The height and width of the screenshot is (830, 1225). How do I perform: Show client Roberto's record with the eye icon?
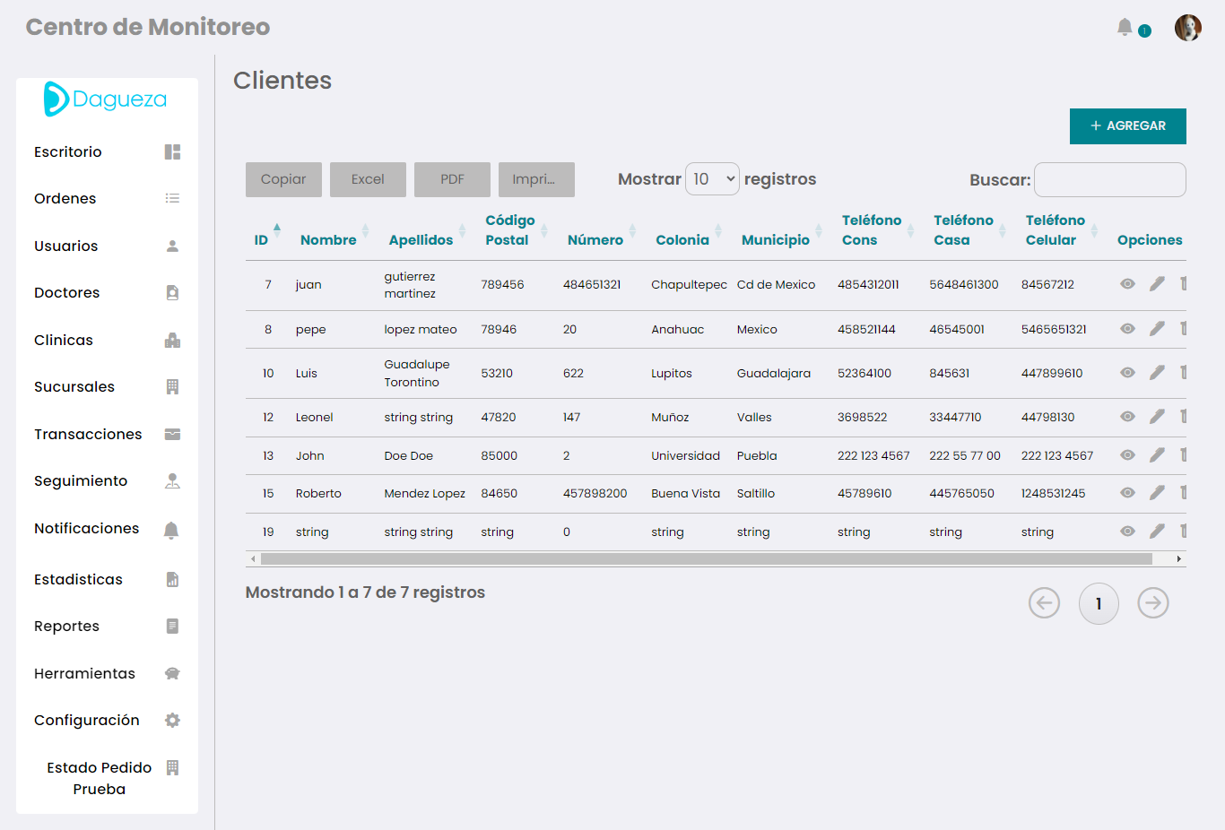pyautogui.click(x=1127, y=492)
